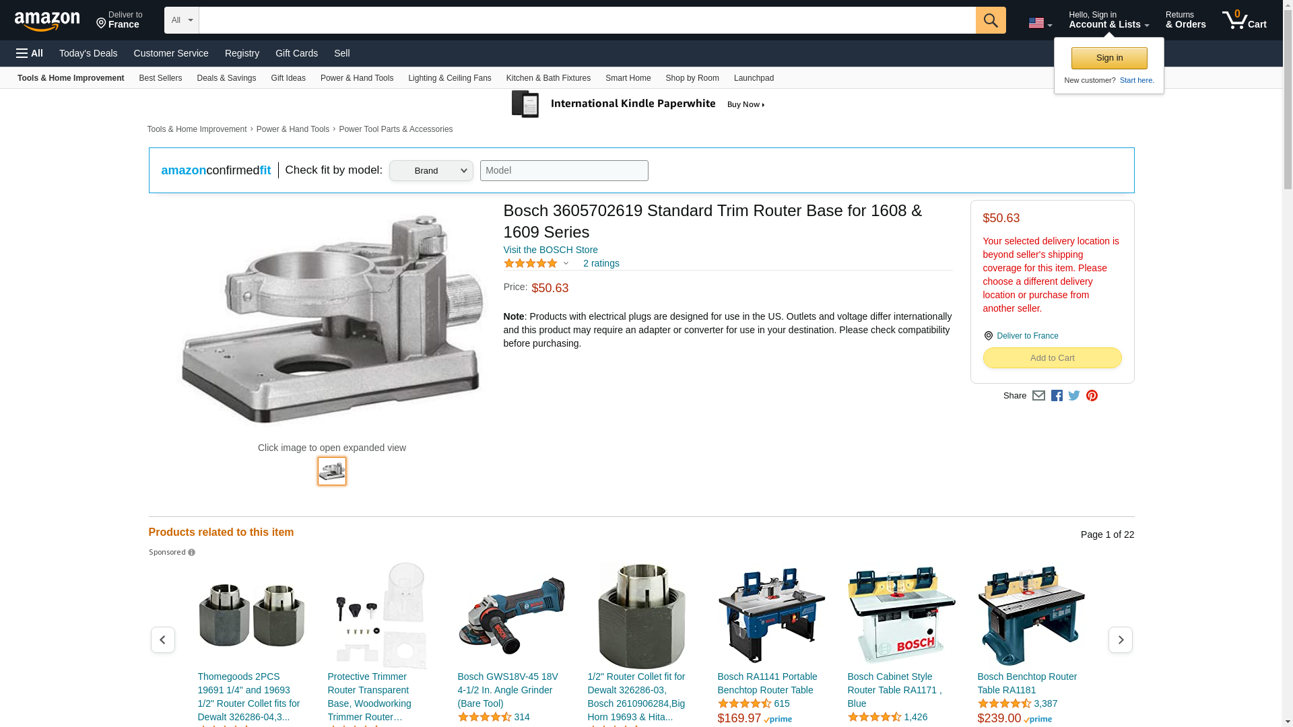
Task: Click the search magnifier button
Action: point(990,20)
